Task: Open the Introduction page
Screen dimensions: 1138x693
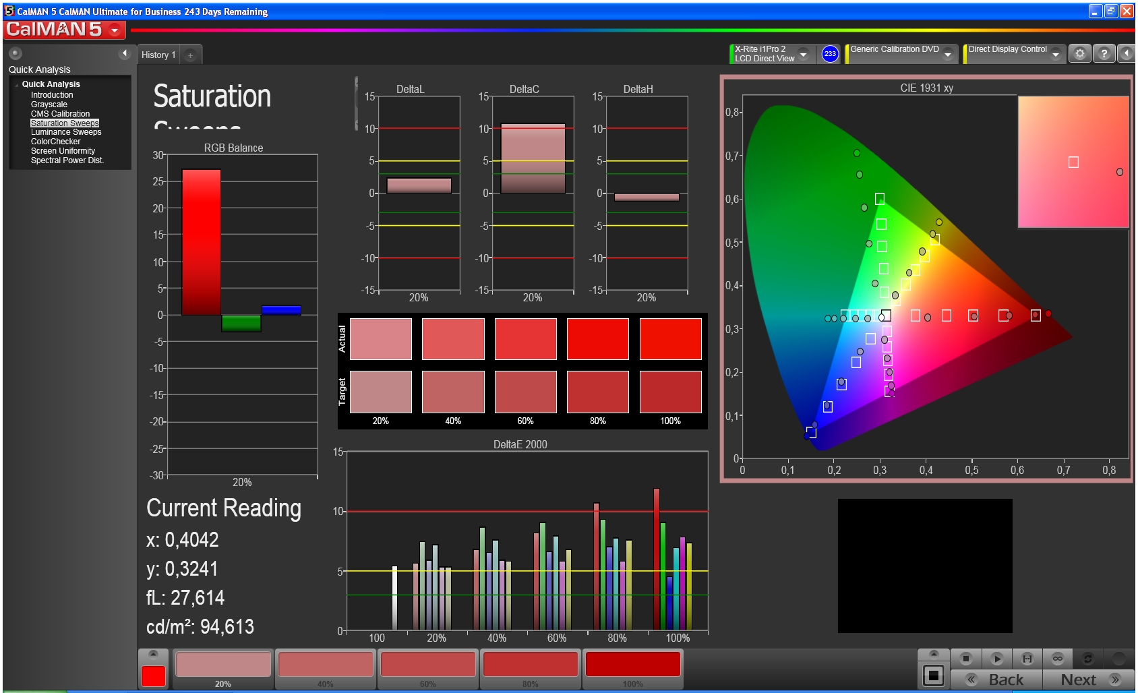Action: (x=52, y=95)
